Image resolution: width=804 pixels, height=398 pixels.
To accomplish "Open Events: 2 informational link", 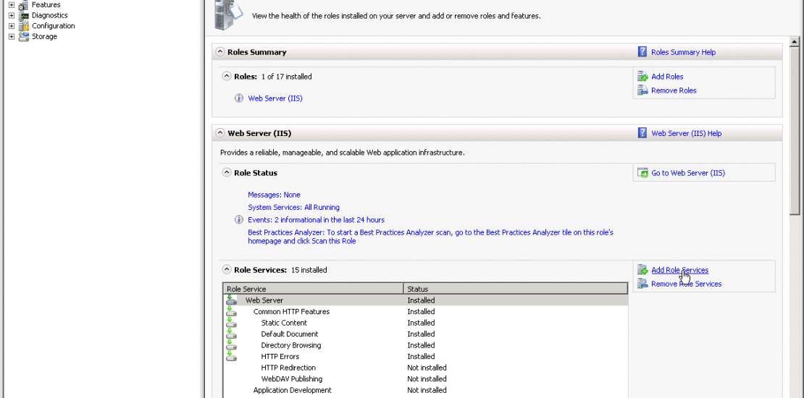I will click(x=317, y=220).
